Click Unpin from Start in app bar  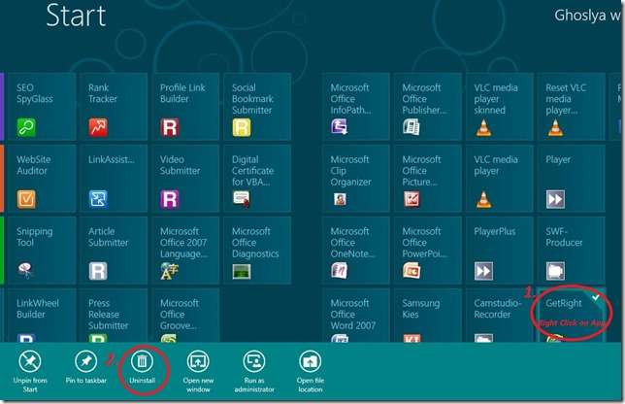(30, 371)
